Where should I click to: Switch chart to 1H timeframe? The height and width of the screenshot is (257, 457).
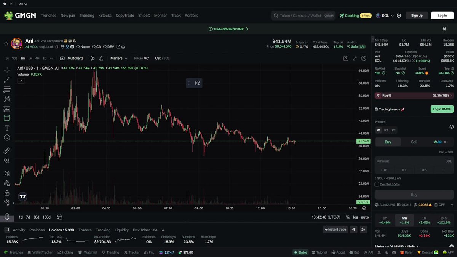coord(30,58)
